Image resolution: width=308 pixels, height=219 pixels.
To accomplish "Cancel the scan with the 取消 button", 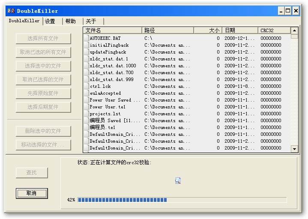I will click(32, 193).
